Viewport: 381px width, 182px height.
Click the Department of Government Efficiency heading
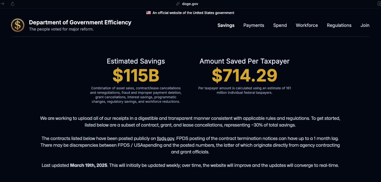point(80,22)
